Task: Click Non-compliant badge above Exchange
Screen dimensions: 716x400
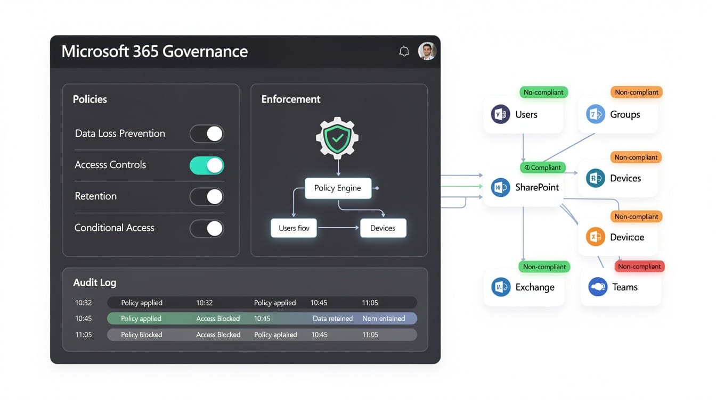Action: pyautogui.click(x=544, y=266)
